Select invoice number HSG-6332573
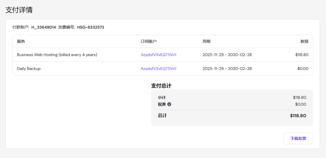Screen dimensions: 326x158 pos(90,27)
